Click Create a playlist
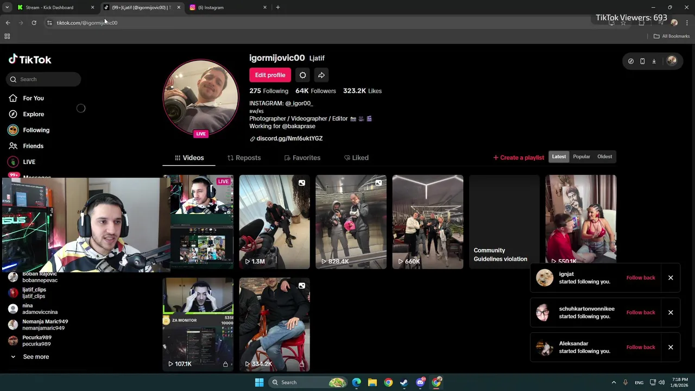Screen dimensions: 695x391 point(519,157)
